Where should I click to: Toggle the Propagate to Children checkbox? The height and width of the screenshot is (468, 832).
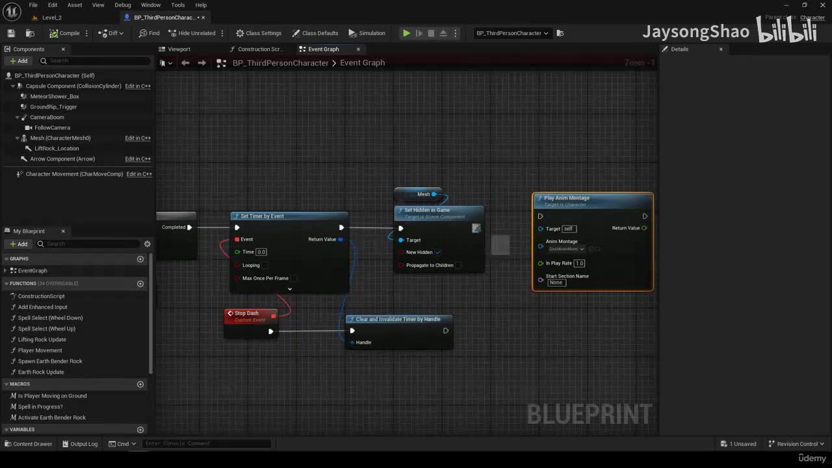(x=459, y=265)
